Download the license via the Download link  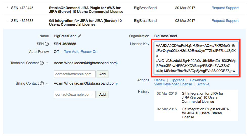tap(198, 80)
